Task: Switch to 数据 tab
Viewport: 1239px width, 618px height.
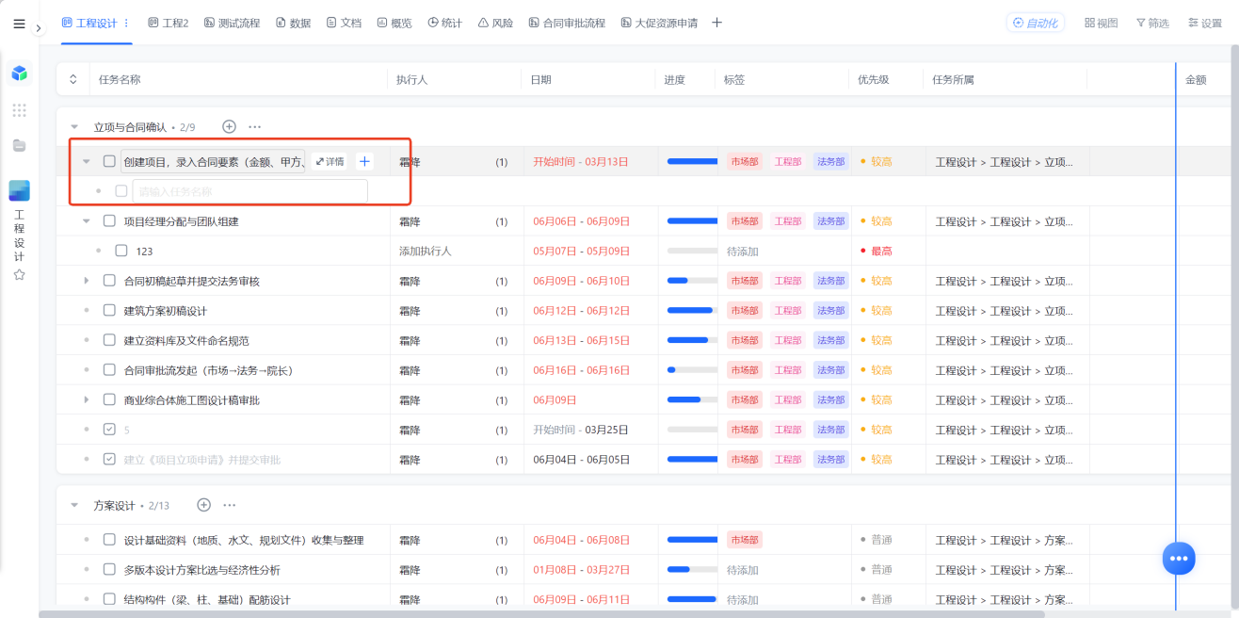Action: point(293,23)
